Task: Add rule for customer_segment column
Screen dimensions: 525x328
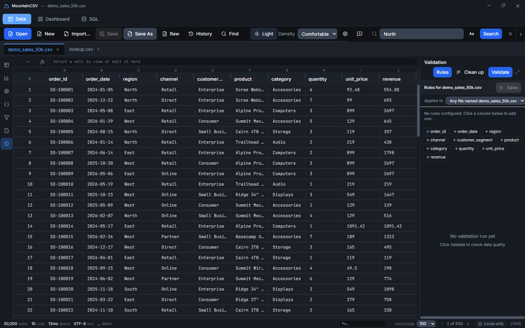Action: [x=472, y=140]
